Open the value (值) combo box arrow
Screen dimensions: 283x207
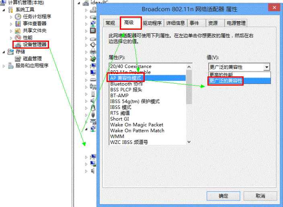pyautogui.click(x=267, y=67)
